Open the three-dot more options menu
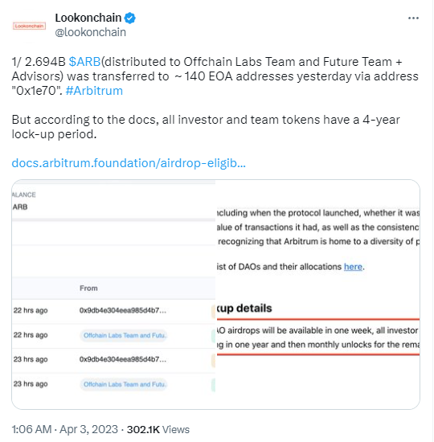This screenshot has height=442, width=434. [x=413, y=18]
